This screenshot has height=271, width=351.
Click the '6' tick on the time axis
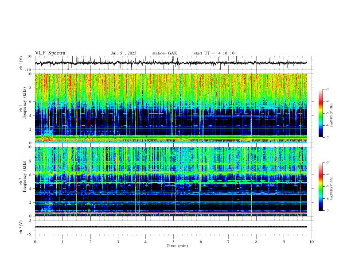coord(201,242)
